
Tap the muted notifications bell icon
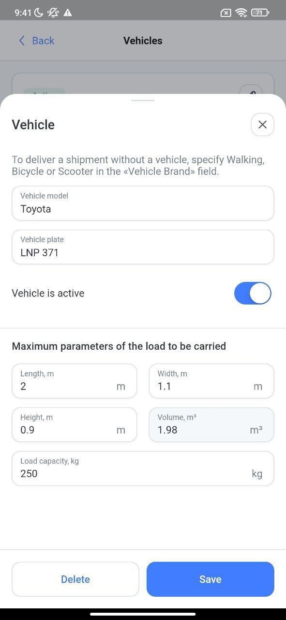point(53,13)
